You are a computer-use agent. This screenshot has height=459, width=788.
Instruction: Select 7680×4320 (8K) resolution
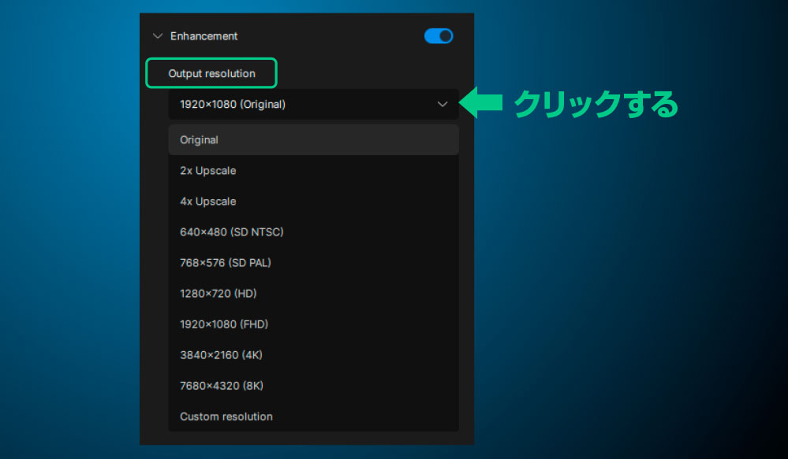click(x=221, y=386)
